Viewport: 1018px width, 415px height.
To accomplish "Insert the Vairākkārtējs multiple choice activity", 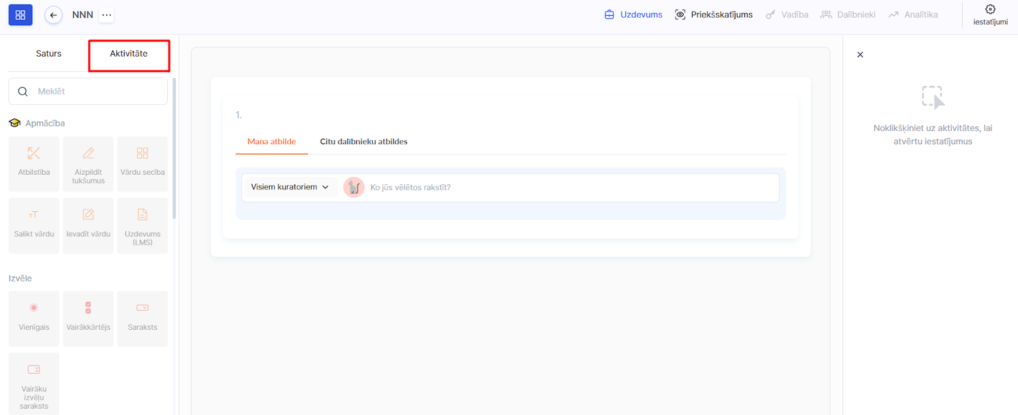I will (88, 318).
